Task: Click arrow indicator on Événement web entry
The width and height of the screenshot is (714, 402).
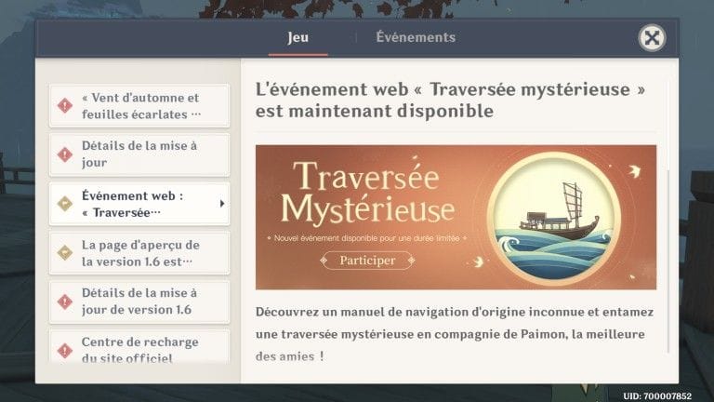Action: [222, 204]
